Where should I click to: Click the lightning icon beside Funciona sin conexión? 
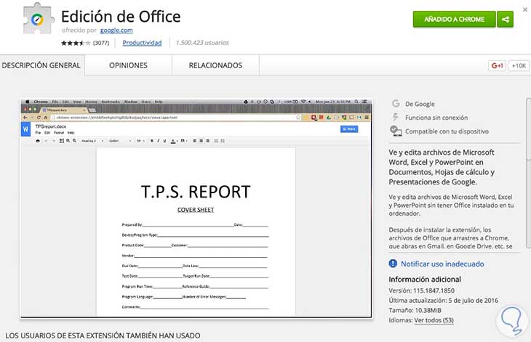[395, 117]
